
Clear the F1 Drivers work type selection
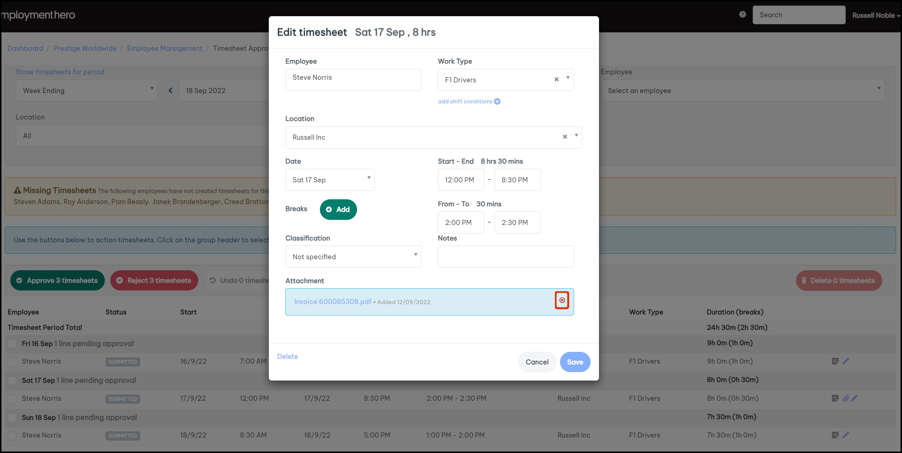[x=556, y=79]
